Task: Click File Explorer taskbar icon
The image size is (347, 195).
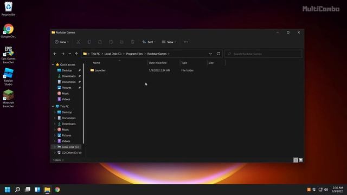Action: coord(47,190)
